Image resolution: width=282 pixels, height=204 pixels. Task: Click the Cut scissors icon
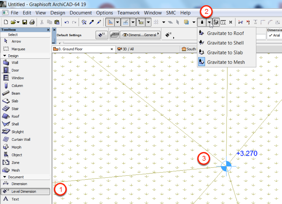tap(42, 22)
